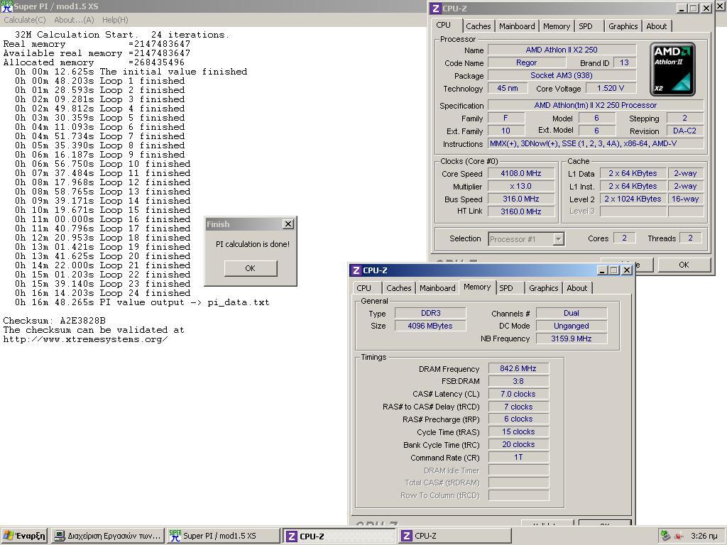Click the Cycle Time (tRAS) value 15 clocks
727x545 pixels.
point(518,431)
